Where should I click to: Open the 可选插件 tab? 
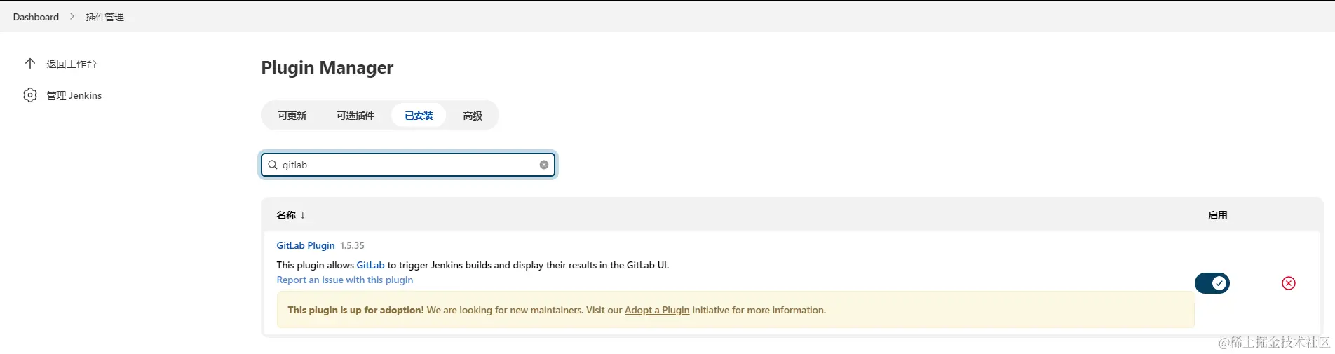[x=355, y=116]
